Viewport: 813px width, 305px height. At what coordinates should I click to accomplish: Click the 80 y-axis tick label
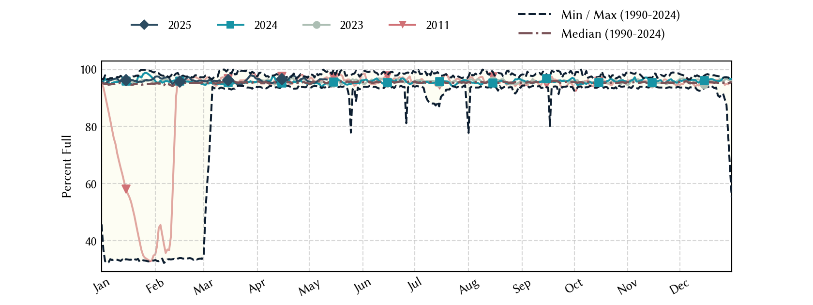pos(91,127)
